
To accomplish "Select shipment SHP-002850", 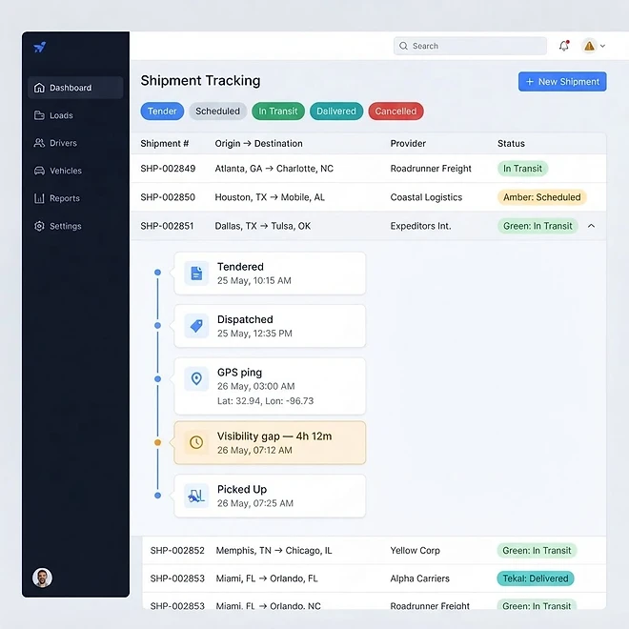I will pyautogui.click(x=168, y=197).
